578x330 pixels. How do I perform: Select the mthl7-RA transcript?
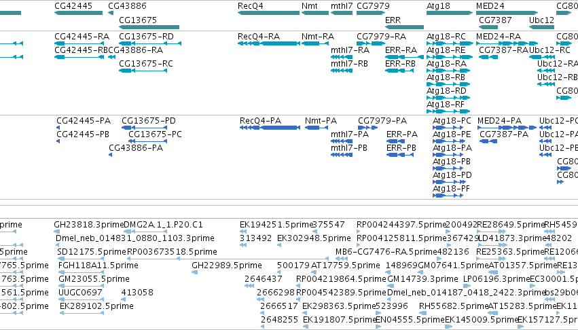tap(342, 57)
